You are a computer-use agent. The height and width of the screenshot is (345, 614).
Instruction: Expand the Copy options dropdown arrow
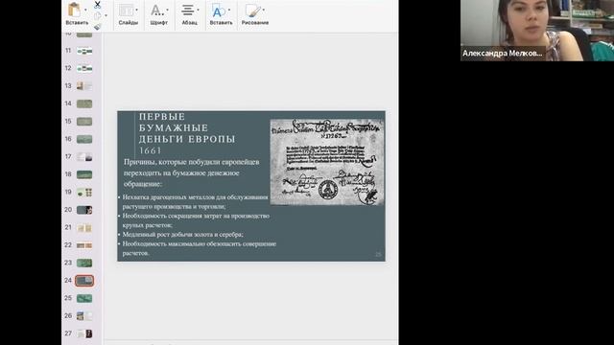[106, 15]
